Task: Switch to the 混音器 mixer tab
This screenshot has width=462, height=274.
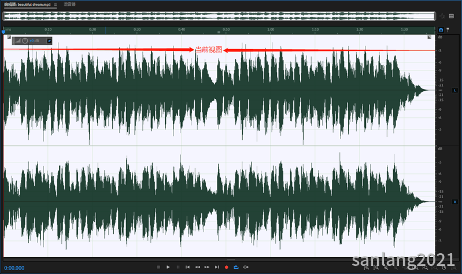Action: (x=70, y=5)
